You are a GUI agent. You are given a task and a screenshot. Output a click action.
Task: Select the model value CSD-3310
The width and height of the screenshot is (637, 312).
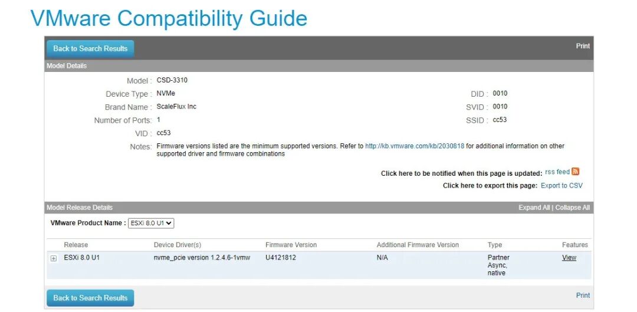pos(172,80)
